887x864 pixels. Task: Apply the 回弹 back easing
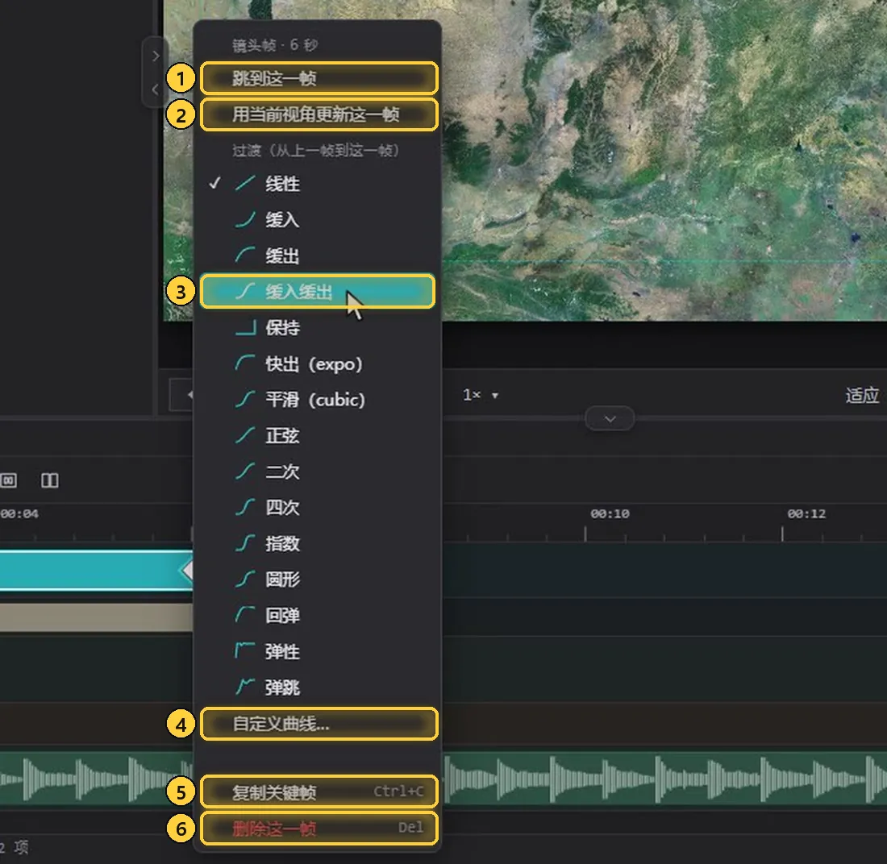317,616
